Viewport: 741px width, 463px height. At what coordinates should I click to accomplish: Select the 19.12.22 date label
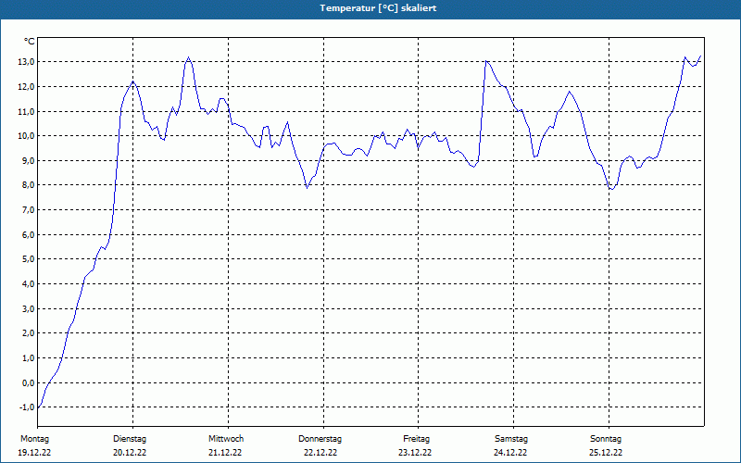(34, 453)
